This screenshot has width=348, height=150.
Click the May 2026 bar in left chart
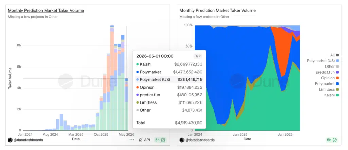coord(126,104)
